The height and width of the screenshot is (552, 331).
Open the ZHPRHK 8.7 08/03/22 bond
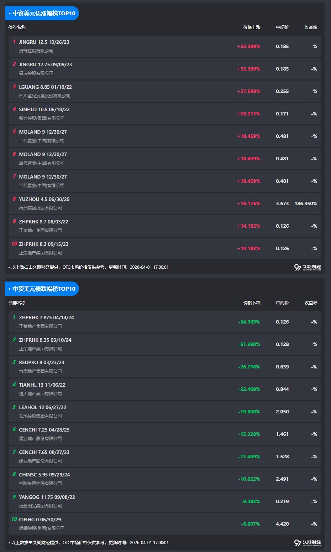pos(43,222)
